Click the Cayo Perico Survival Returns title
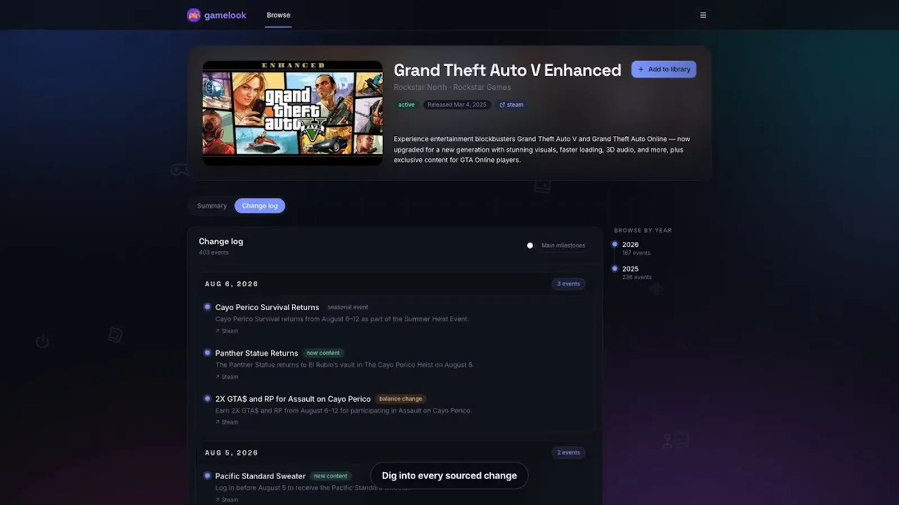 267,307
